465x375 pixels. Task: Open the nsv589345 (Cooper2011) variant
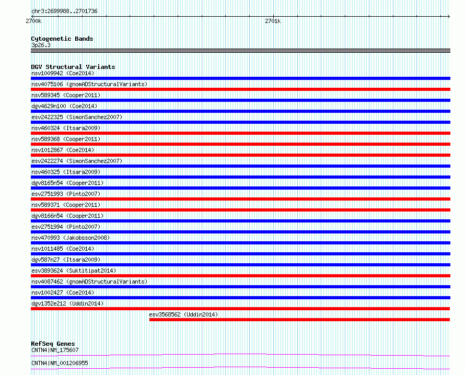(x=66, y=95)
